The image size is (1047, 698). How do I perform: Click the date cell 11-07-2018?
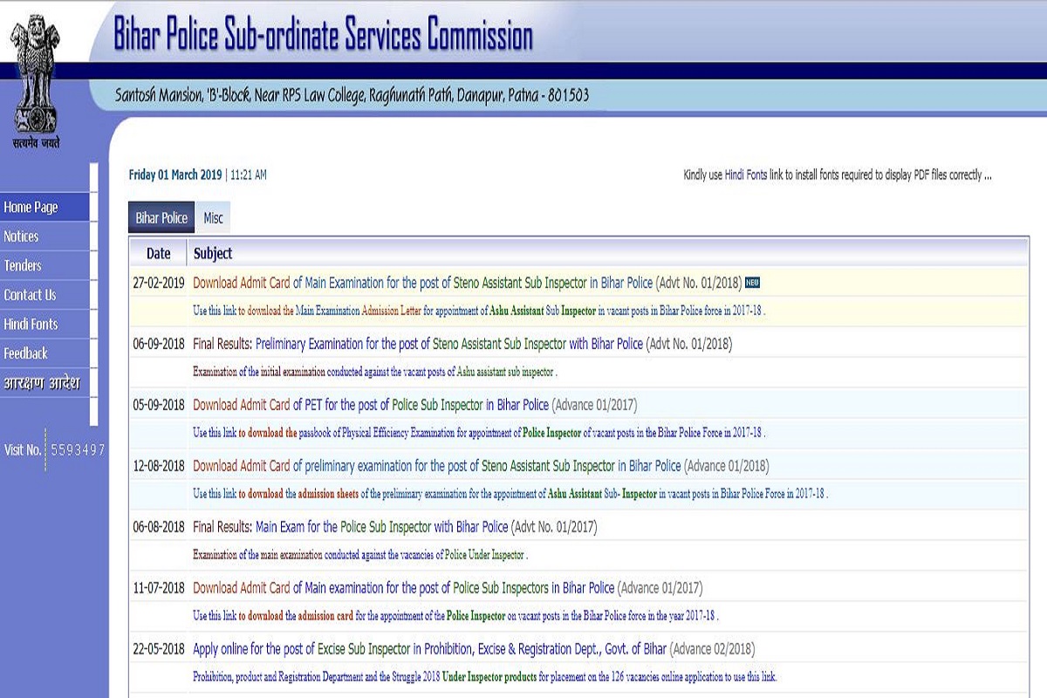(159, 588)
